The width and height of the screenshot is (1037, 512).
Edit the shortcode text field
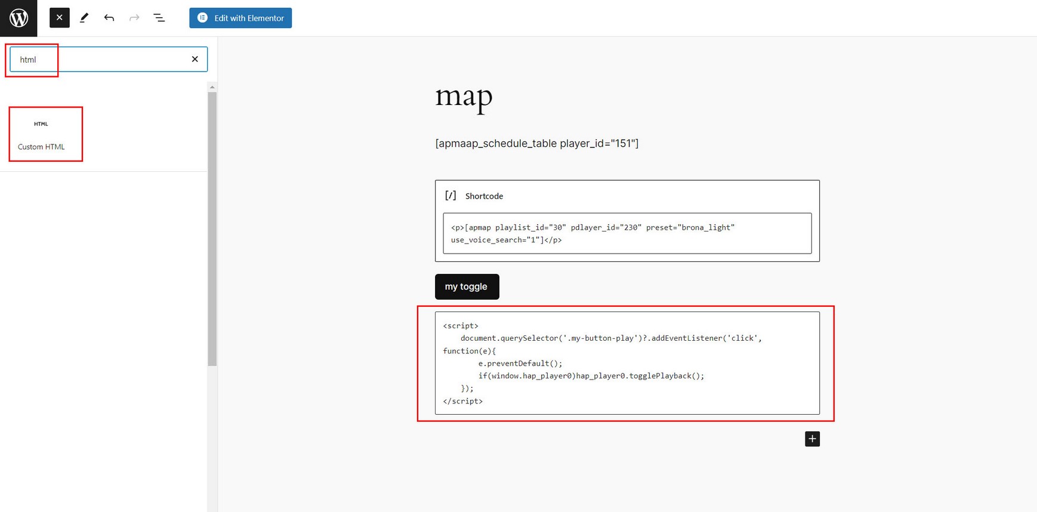(627, 233)
